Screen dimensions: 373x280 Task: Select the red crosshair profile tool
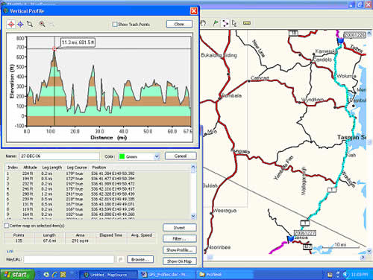point(11,24)
